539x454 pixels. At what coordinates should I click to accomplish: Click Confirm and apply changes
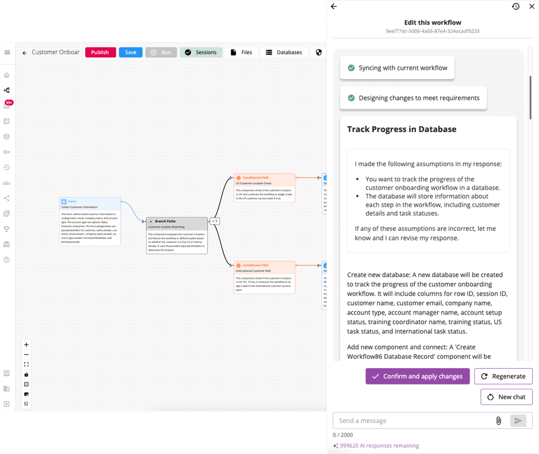click(x=417, y=376)
